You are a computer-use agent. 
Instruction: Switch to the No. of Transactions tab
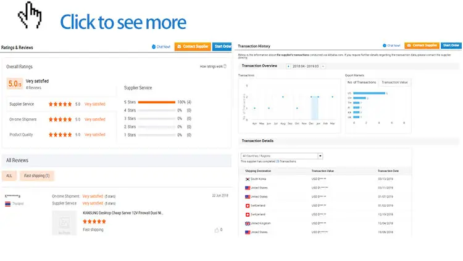pos(361,82)
